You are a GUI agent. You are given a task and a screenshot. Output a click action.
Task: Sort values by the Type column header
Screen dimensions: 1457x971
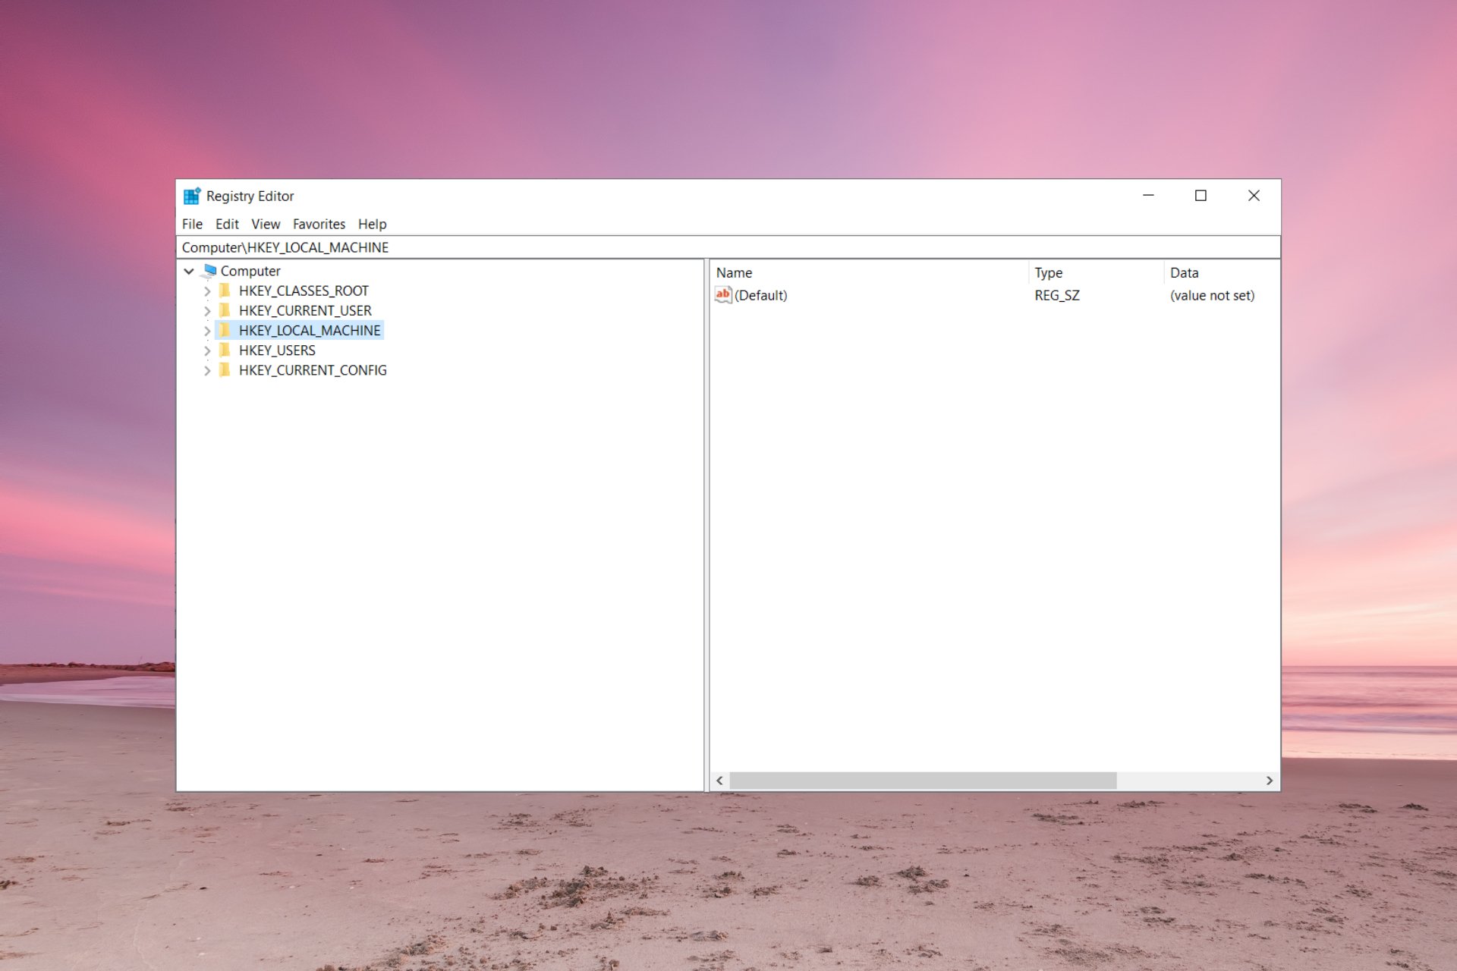(x=1097, y=272)
